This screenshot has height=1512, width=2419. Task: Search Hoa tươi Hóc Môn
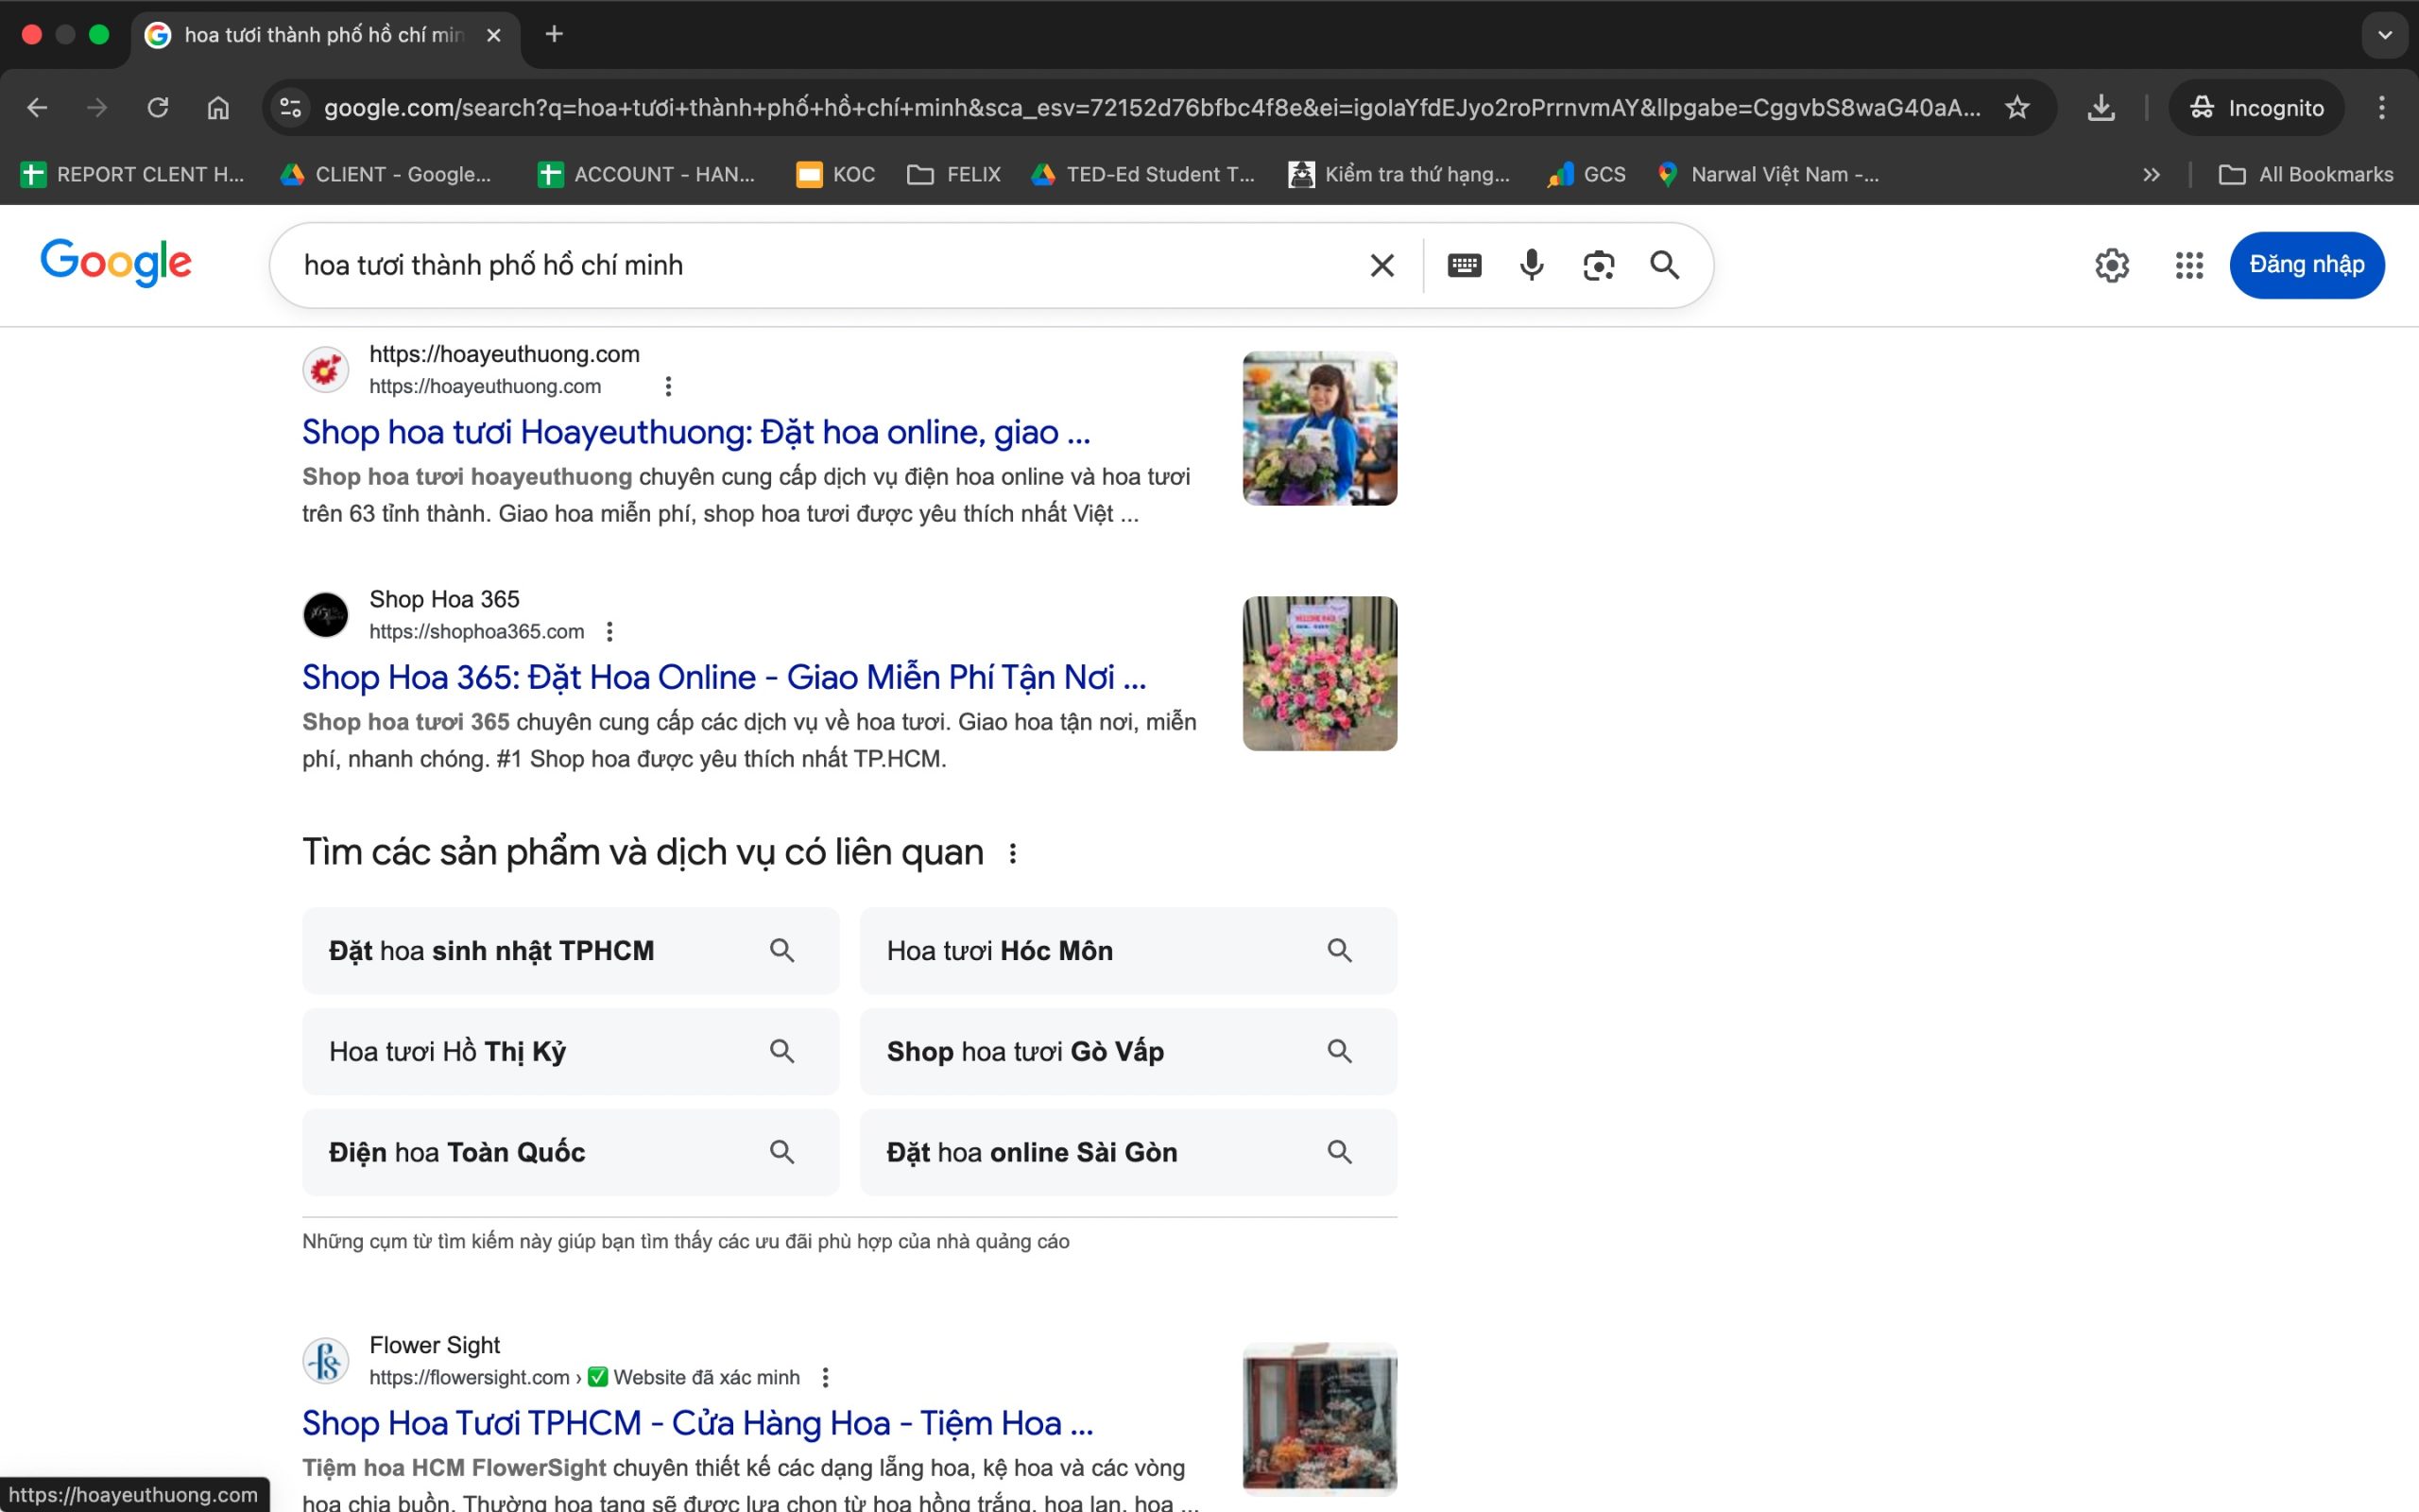click(1128, 950)
